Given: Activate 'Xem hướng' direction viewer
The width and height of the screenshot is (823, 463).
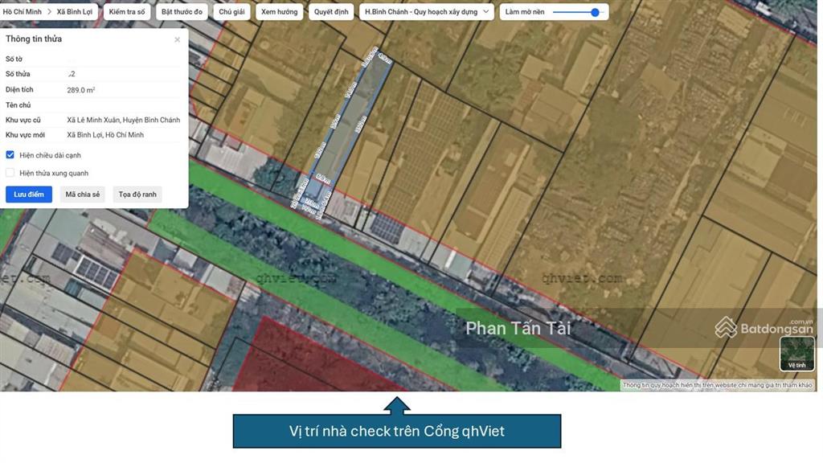Looking at the screenshot, I should click(278, 11).
